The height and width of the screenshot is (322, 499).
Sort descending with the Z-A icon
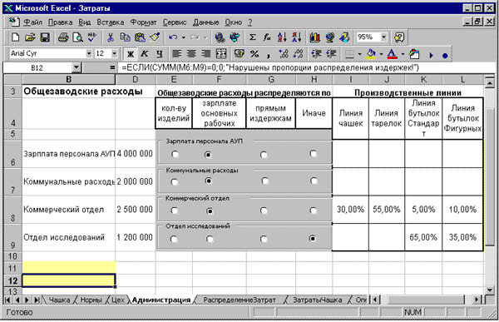[297, 37]
